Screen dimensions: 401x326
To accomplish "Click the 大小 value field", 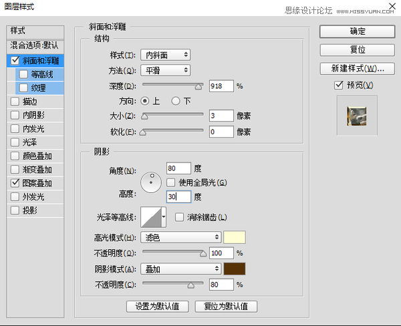I will (221, 116).
